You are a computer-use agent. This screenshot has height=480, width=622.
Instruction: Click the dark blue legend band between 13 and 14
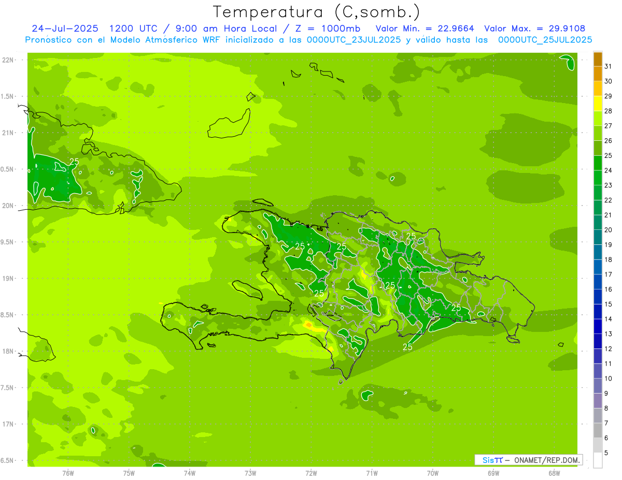pyautogui.click(x=598, y=326)
